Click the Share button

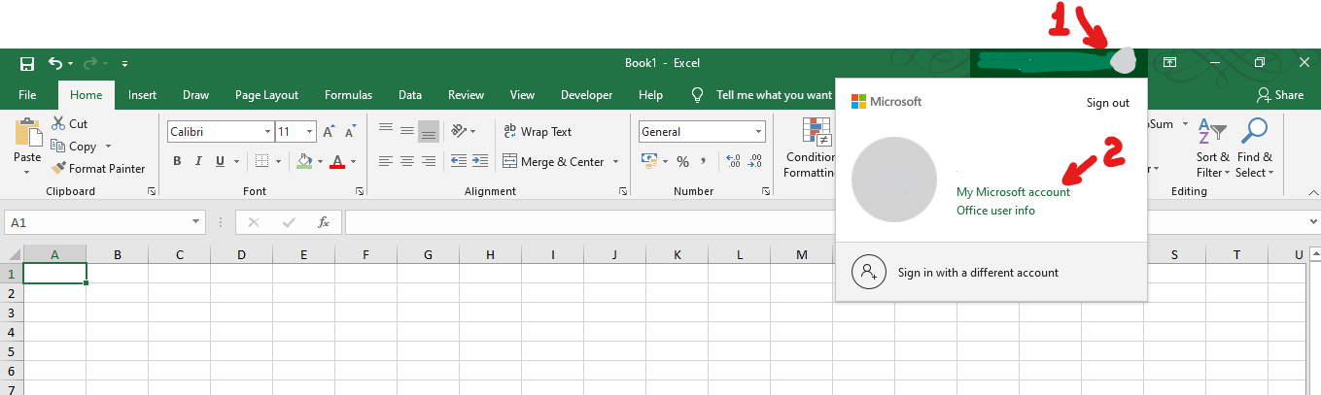pos(1280,95)
